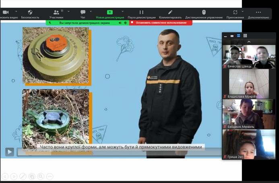Click muted mic icon beside Владислава Мокрій
This screenshot has width=279, height=183.
225,97
